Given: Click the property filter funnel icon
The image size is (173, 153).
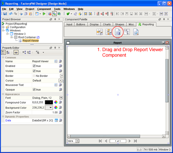Looking at the screenshot, I should point(37,52).
